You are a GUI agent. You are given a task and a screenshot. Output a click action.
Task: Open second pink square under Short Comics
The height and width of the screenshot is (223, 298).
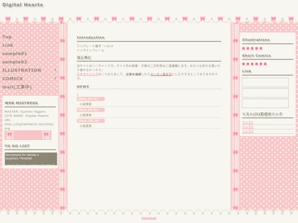click(248, 64)
